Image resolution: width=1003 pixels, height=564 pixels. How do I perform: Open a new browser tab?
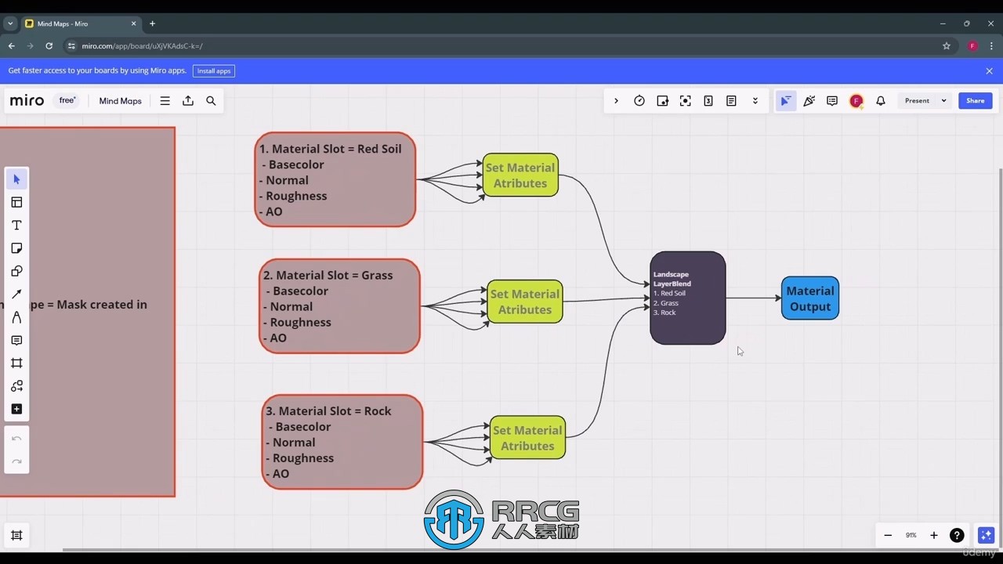pos(152,23)
